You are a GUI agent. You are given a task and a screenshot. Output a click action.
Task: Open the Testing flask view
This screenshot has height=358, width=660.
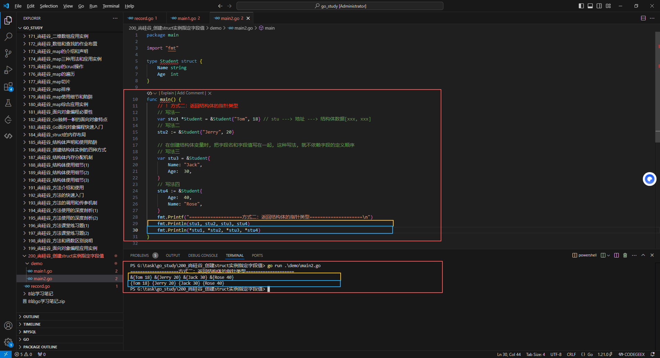click(x=8, y=103)
